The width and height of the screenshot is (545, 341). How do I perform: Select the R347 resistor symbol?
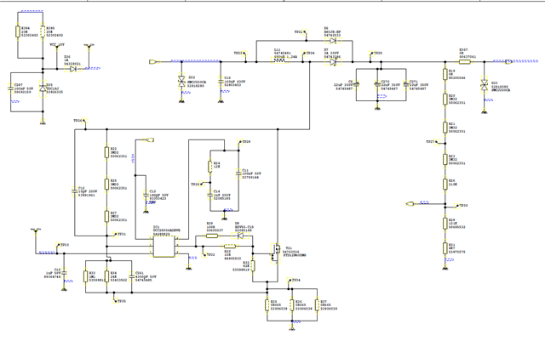click(465, 62)
